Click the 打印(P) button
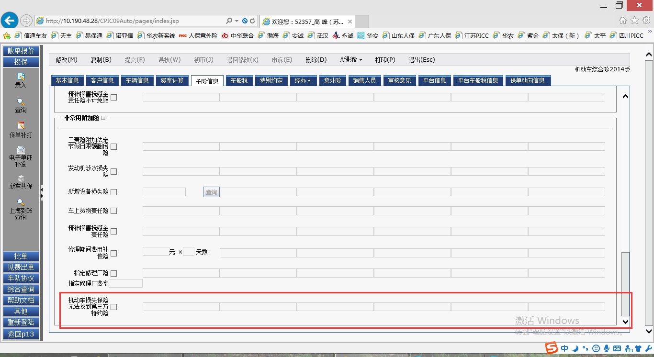This screenshot has width=654, height=357. tap(385, 60)
